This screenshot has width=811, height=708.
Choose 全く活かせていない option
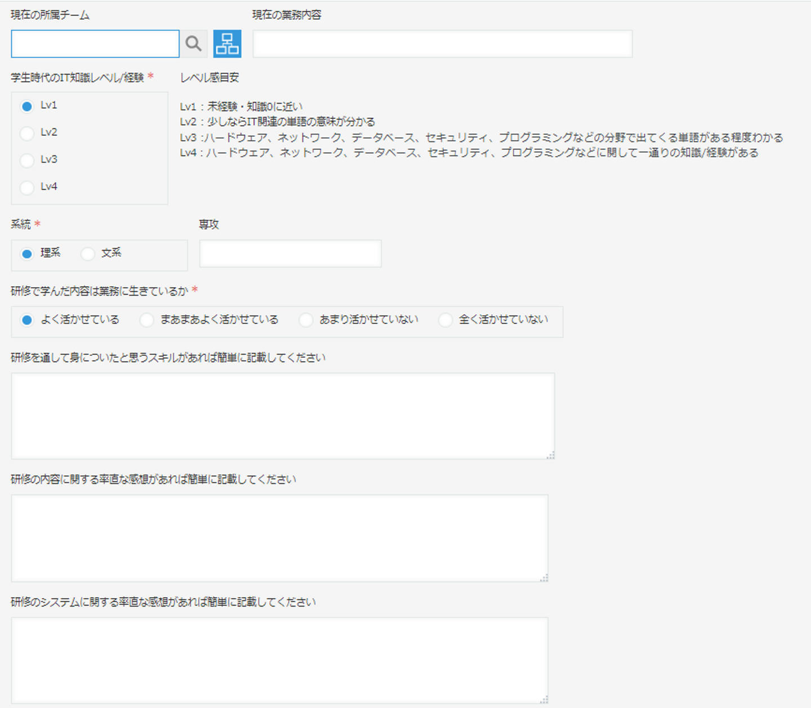[x=445, y=320]
